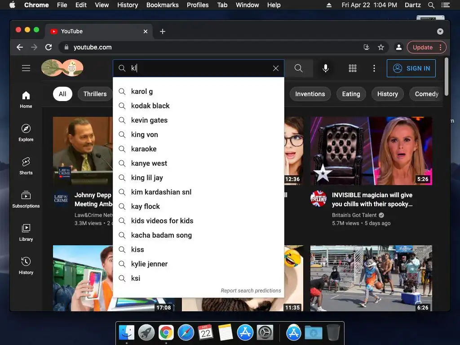Bookmark page with star icon
The image size is (460, 345).
coord(381,47)
